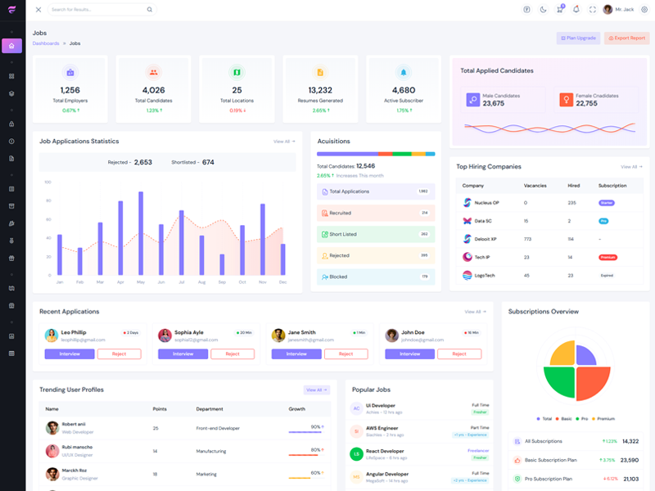Image resolution: width=655 pixels, height=491 pixels.
Task: Toggle dark mode with the moon icon
Action: [544, 10]
